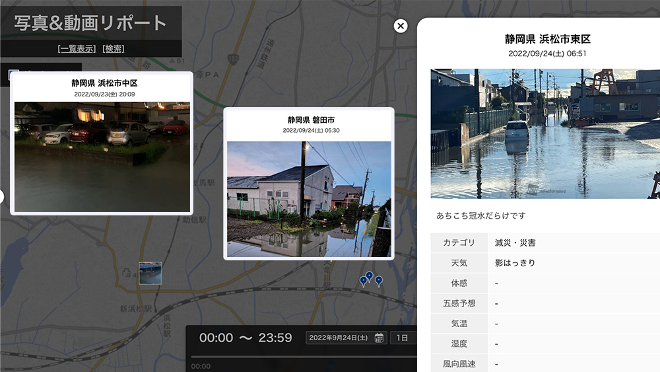Image resolution: width=660 pixels, height=372 pixels.
Task: Toggle the checkbox below the title bar
Action: tap(13, 74)
